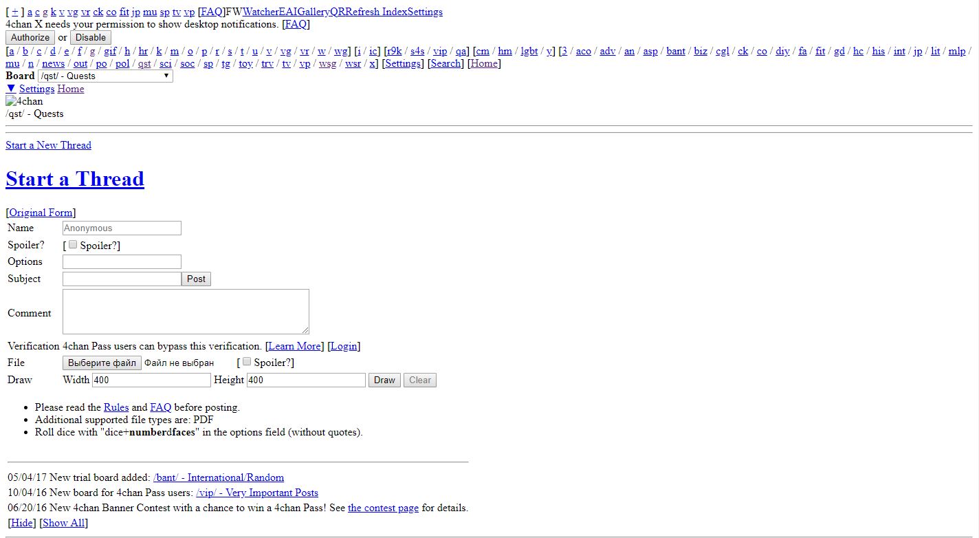Viewport: 979px width, 538px height.
Task: Go to the r9k board link
Action: click(394, 51)
